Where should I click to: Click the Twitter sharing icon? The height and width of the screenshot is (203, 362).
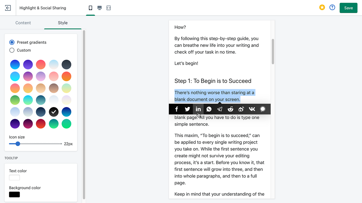click(x=187, y=109)
